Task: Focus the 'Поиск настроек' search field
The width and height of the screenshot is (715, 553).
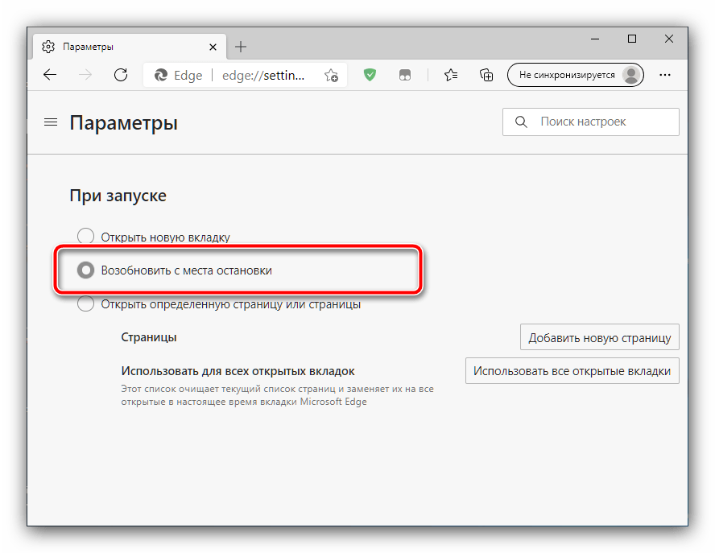Action: pos(591,122)
